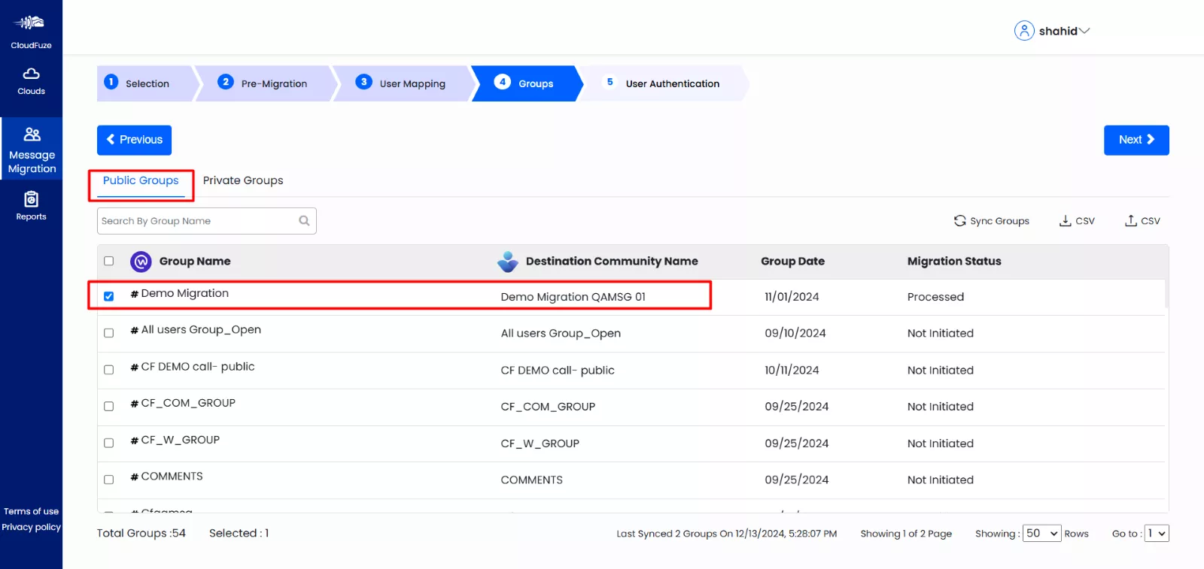The width and height of the screenshot is (1204, 569).
Task: Click the Migration Status column header
Action: coord(954,261)
